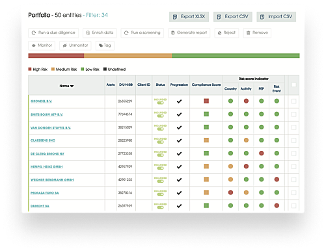Tick the select-all checkbox in table header
This screenshot has height=251, width=326.
[293, 85]
